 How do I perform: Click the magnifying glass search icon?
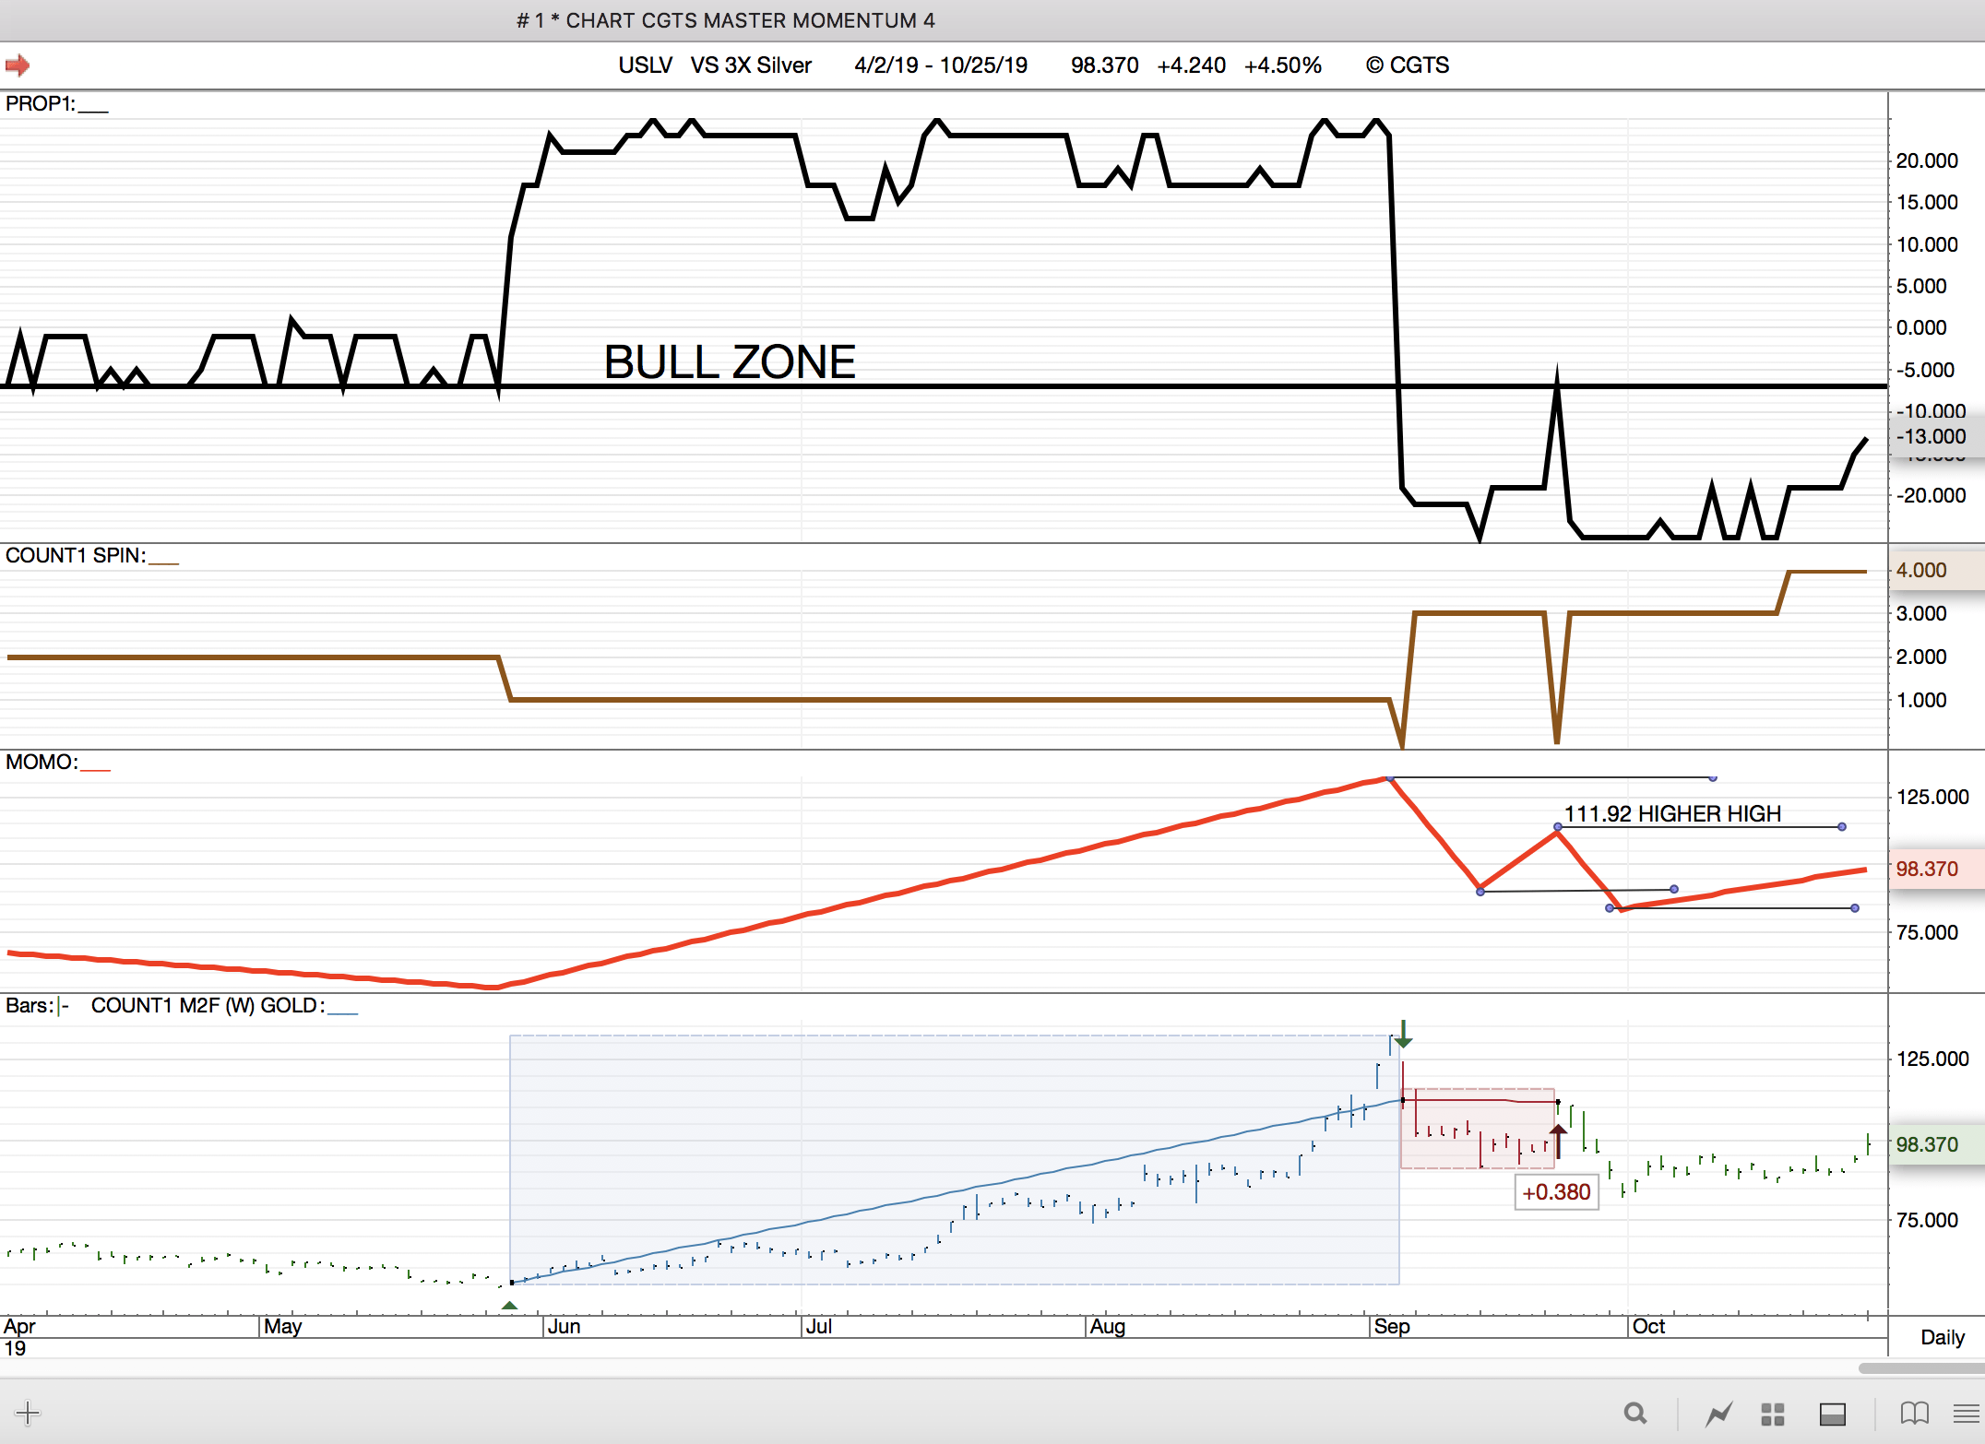(1634, 1413)
